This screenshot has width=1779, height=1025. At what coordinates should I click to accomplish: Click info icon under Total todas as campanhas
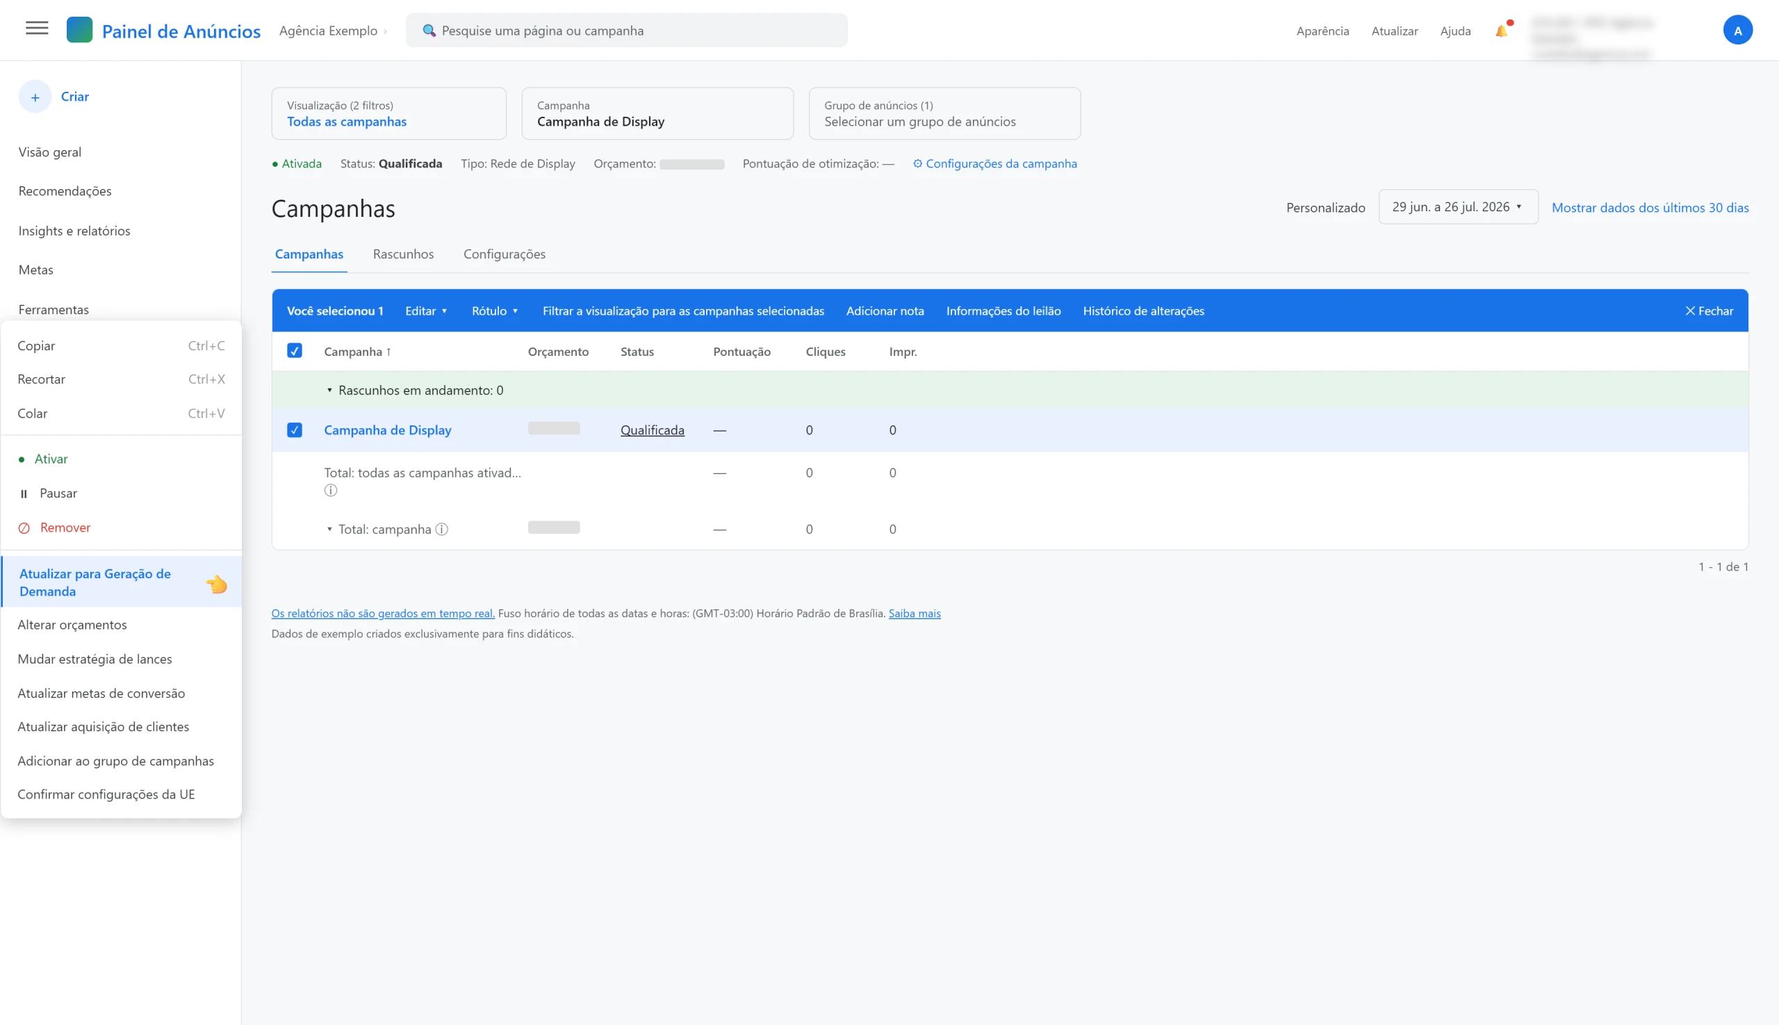coord(330,491)
